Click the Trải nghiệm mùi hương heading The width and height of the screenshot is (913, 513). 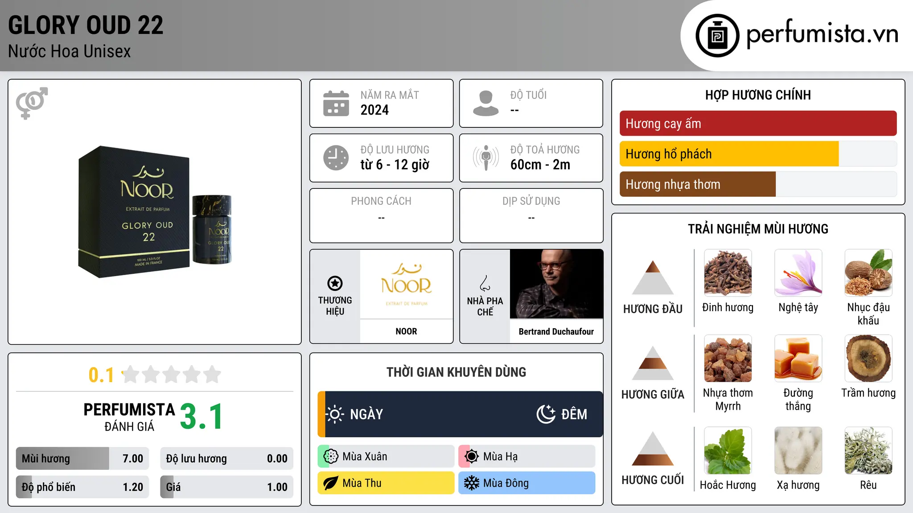pyautogui.click(x=758, y=229)
